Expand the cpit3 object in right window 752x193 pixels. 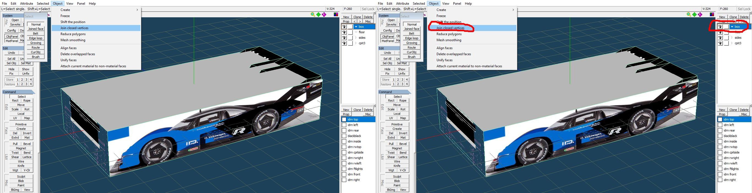click(732, 43)
